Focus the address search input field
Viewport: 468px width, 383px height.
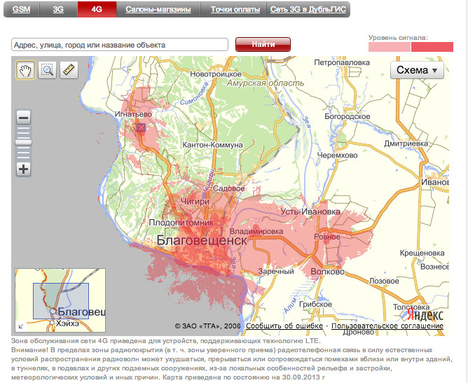coord(119,45)
